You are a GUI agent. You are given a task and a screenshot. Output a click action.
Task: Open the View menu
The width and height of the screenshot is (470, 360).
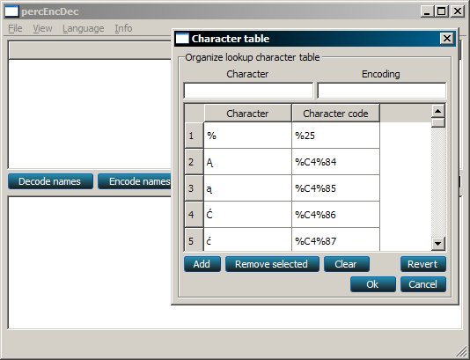42,28
